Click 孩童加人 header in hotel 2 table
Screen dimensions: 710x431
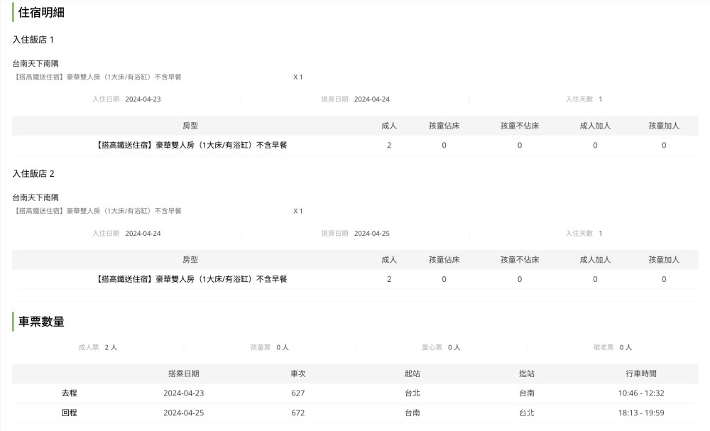[x=664, y=259]
